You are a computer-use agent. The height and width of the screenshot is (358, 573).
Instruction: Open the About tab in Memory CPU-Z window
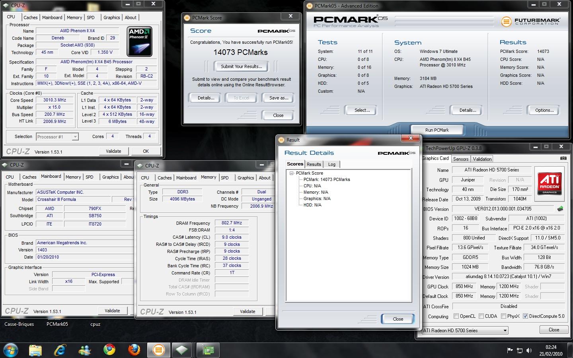tap(265, 178)
